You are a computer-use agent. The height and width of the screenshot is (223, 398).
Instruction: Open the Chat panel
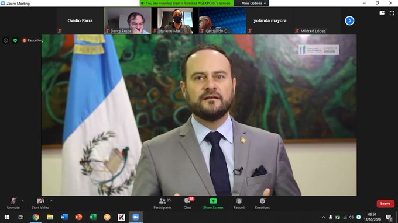pos(187,204)
